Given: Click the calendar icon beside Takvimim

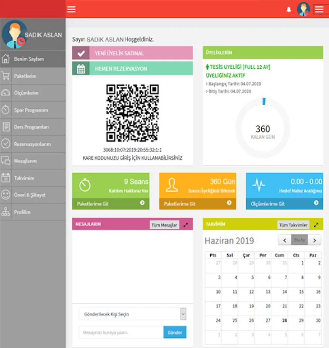Looking at the screenshot, I should (x=5, y=178).
